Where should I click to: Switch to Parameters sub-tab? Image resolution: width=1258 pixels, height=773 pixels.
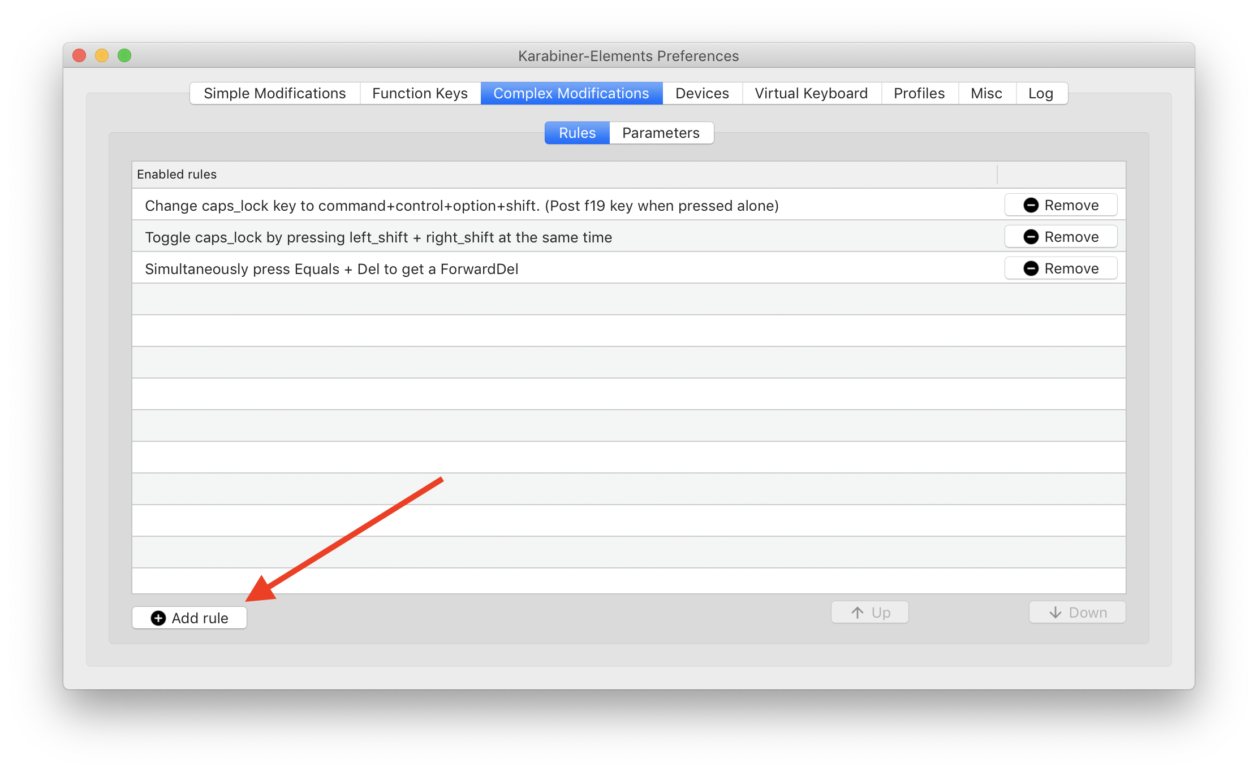[661, 133]
